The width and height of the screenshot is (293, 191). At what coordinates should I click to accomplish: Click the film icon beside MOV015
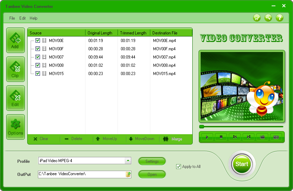pyautogui.click(x=44, y=74)
